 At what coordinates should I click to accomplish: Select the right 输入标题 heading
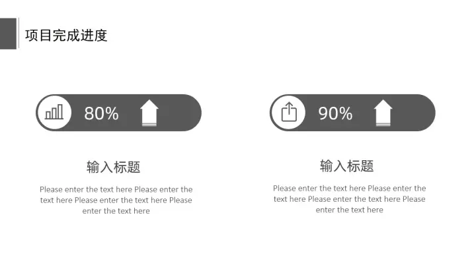click(x=346, y=166)
